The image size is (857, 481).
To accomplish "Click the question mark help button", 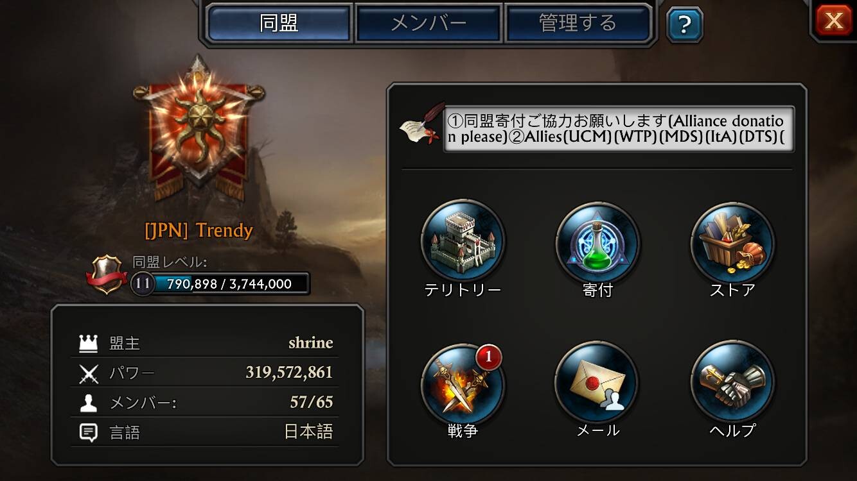I will [684, 24].
